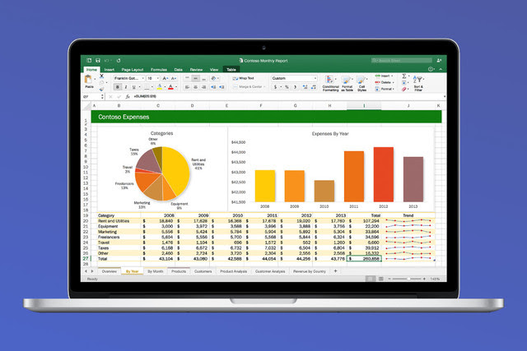Click the Insert cells button
This screenshot has height=351, width=527.
point(384,76)
